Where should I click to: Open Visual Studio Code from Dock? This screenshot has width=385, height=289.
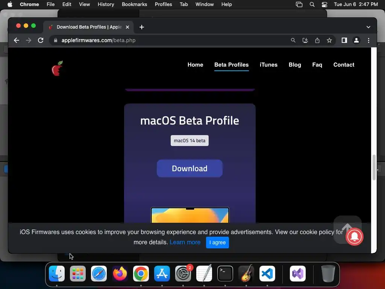(267, 274)
